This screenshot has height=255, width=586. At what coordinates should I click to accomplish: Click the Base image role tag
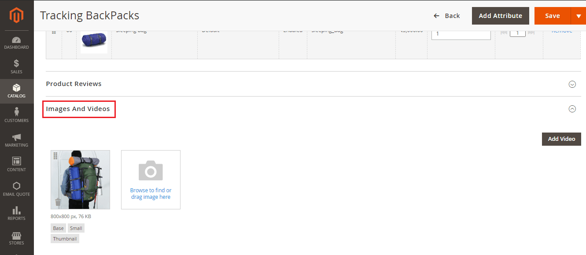[58, 228]
